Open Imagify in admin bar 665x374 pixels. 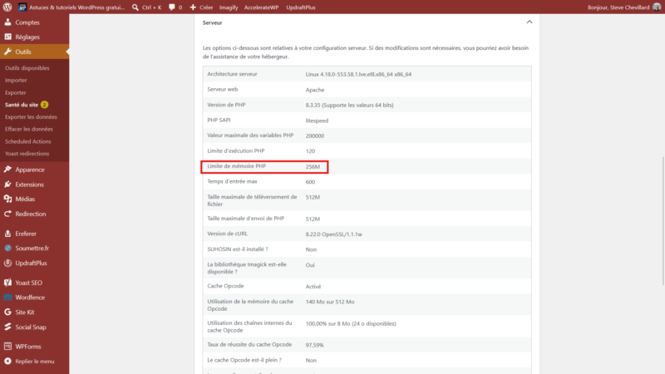pyautogui.click(x=229, y=7)
